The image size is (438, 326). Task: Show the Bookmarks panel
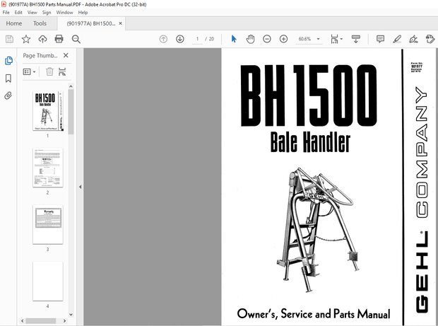pos(8,78)
